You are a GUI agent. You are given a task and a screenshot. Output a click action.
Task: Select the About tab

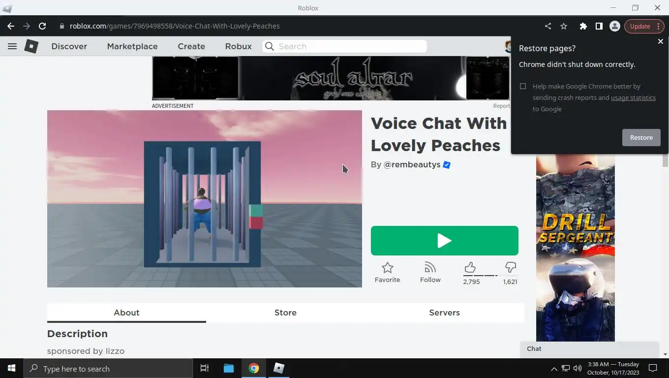[126, 313]
